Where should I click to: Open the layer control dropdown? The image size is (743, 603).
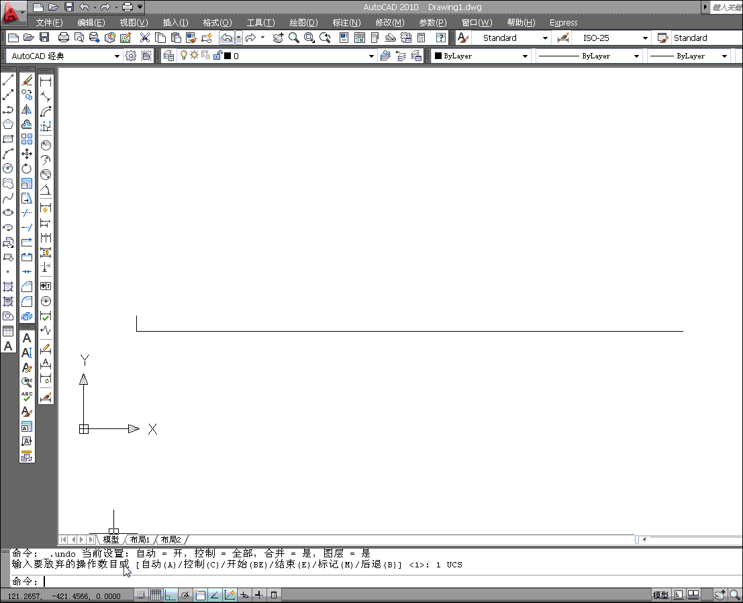click(370, 56)
